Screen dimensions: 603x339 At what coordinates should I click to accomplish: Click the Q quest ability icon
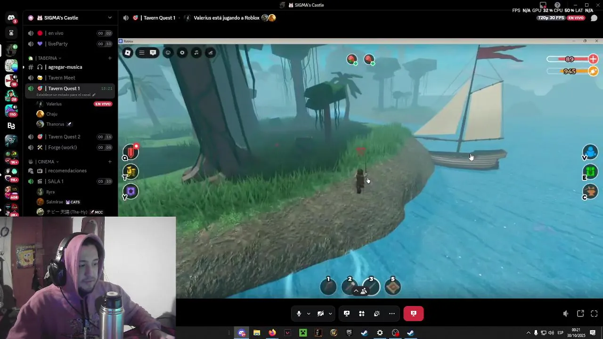pos(130,152)
